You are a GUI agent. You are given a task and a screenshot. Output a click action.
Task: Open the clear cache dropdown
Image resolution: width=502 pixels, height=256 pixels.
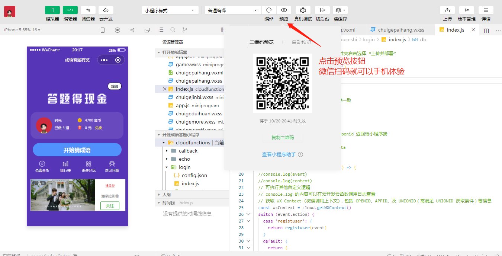click(340, 10)
